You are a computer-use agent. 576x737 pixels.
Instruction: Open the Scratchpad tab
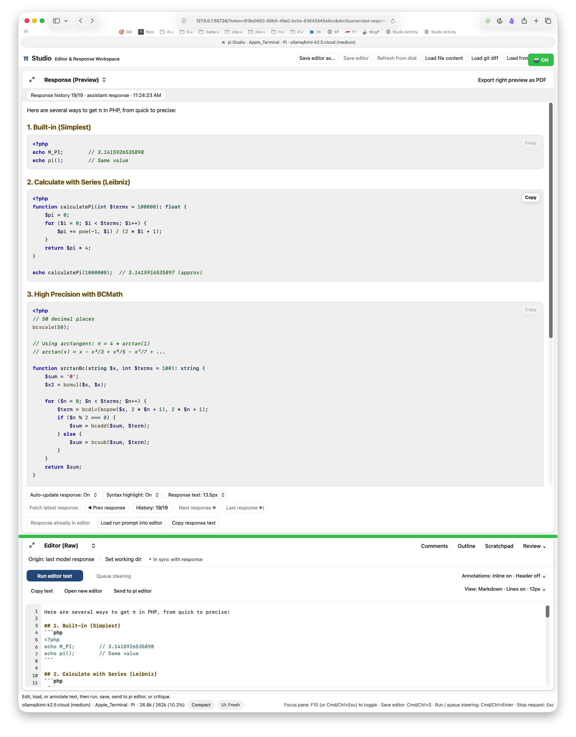coord(499,546)
